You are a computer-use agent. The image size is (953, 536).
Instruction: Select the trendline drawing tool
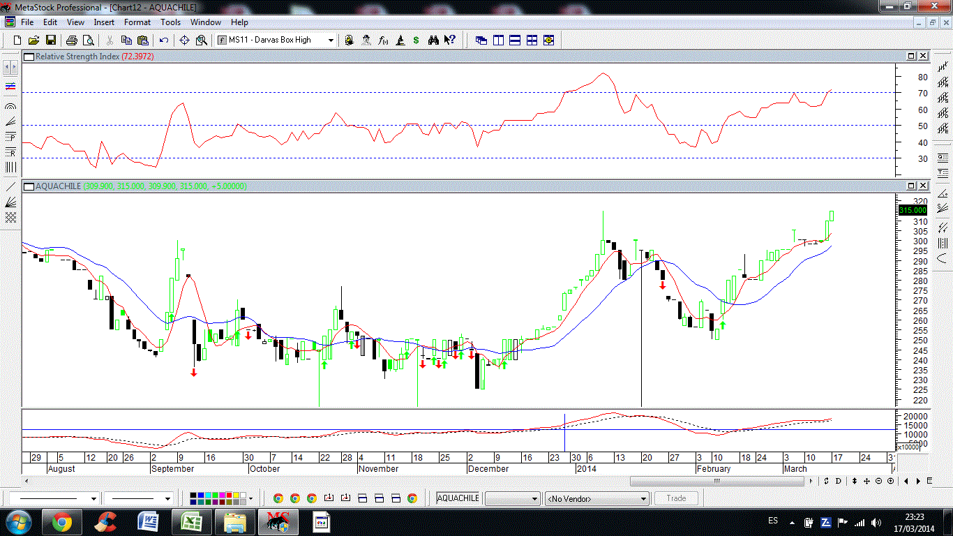10,186
